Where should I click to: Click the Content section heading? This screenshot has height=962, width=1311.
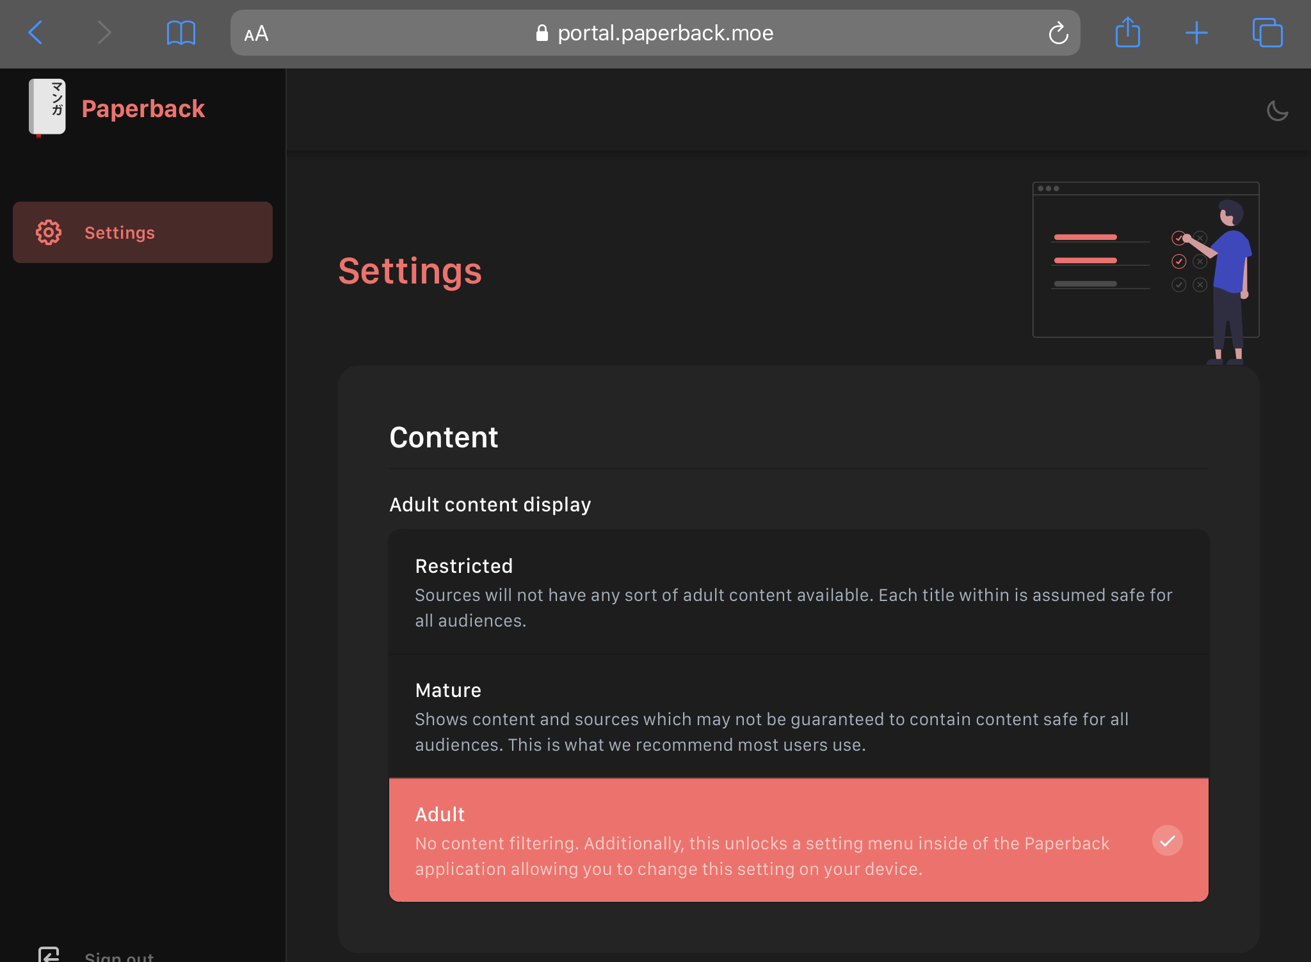[x=444, y=437]
